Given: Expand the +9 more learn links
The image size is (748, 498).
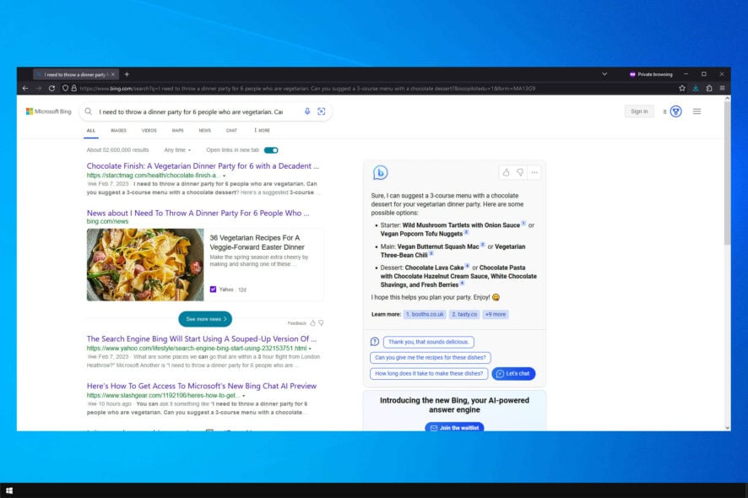Looking at the screenshot, I should click(495, 313).
